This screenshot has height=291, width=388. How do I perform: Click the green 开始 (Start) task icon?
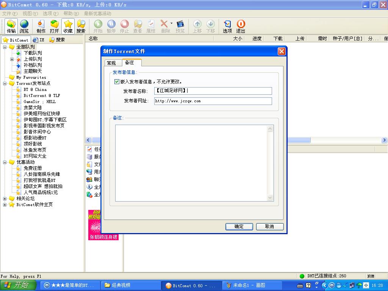point(98,26)
